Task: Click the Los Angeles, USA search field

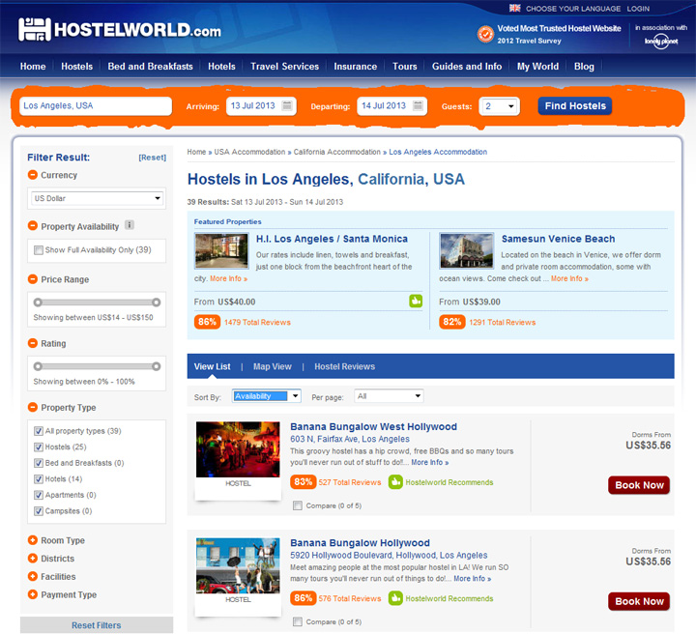Action: (x=96, y=105)
